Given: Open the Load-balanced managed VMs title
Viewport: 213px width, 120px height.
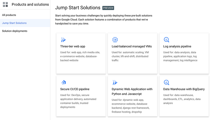Looking at the screenshot, I should coord(132,46).
